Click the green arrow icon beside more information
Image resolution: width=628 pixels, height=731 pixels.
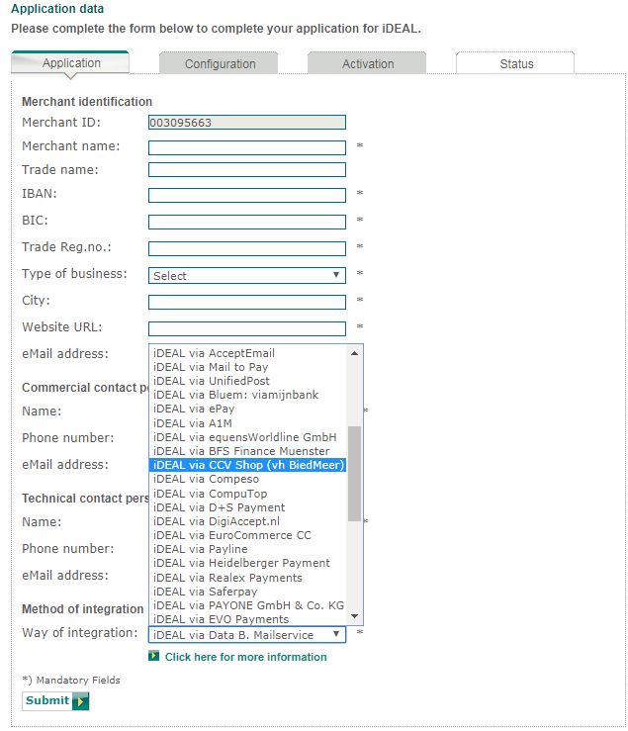point(154,657)
